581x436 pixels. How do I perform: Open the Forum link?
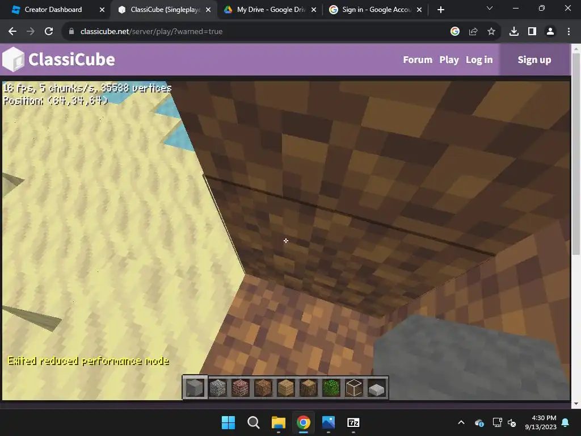(x=418, y=60)
